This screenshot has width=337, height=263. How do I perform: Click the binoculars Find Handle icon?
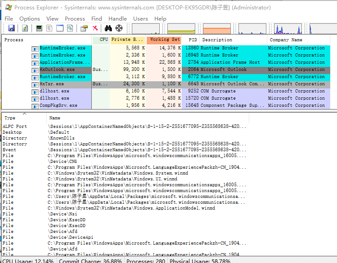pyautogui.click(x=108, y=28)
